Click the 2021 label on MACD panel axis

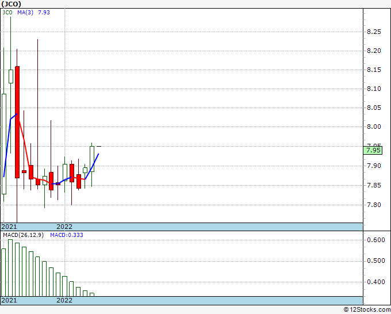click(x=9, y=300)
